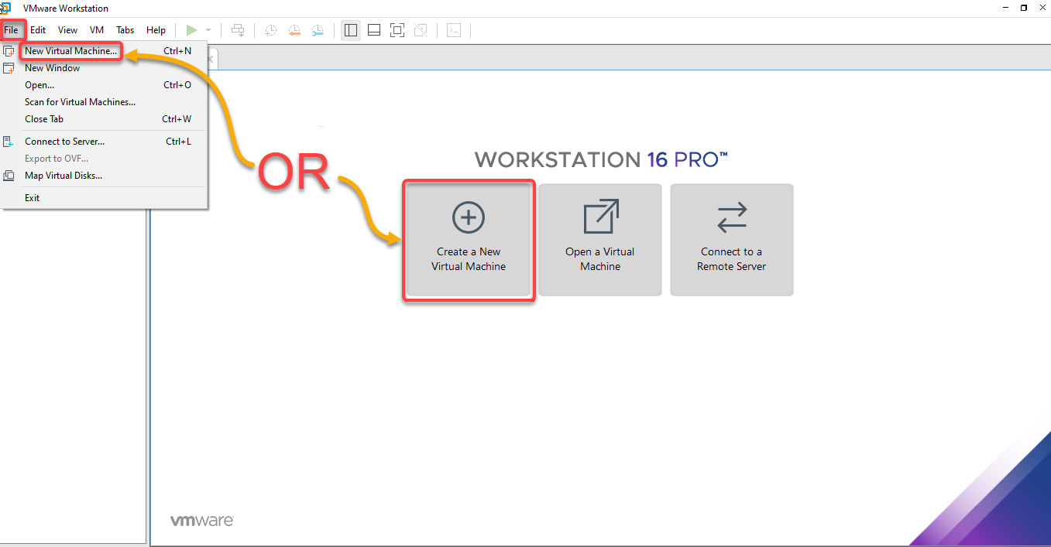This screenshot has height=547, width=1051.
Task: Select Scan for Virtual Machines...
Action: click(104, 102)
